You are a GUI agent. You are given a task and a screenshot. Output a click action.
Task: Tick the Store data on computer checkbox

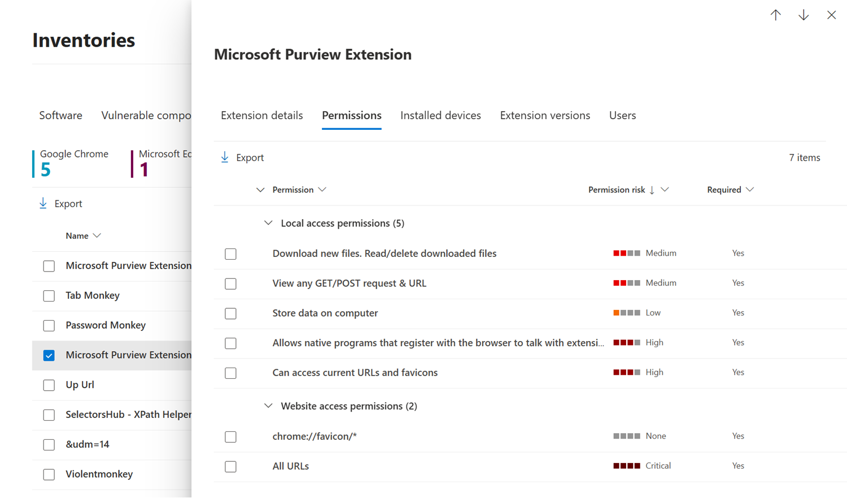point(230,313)
